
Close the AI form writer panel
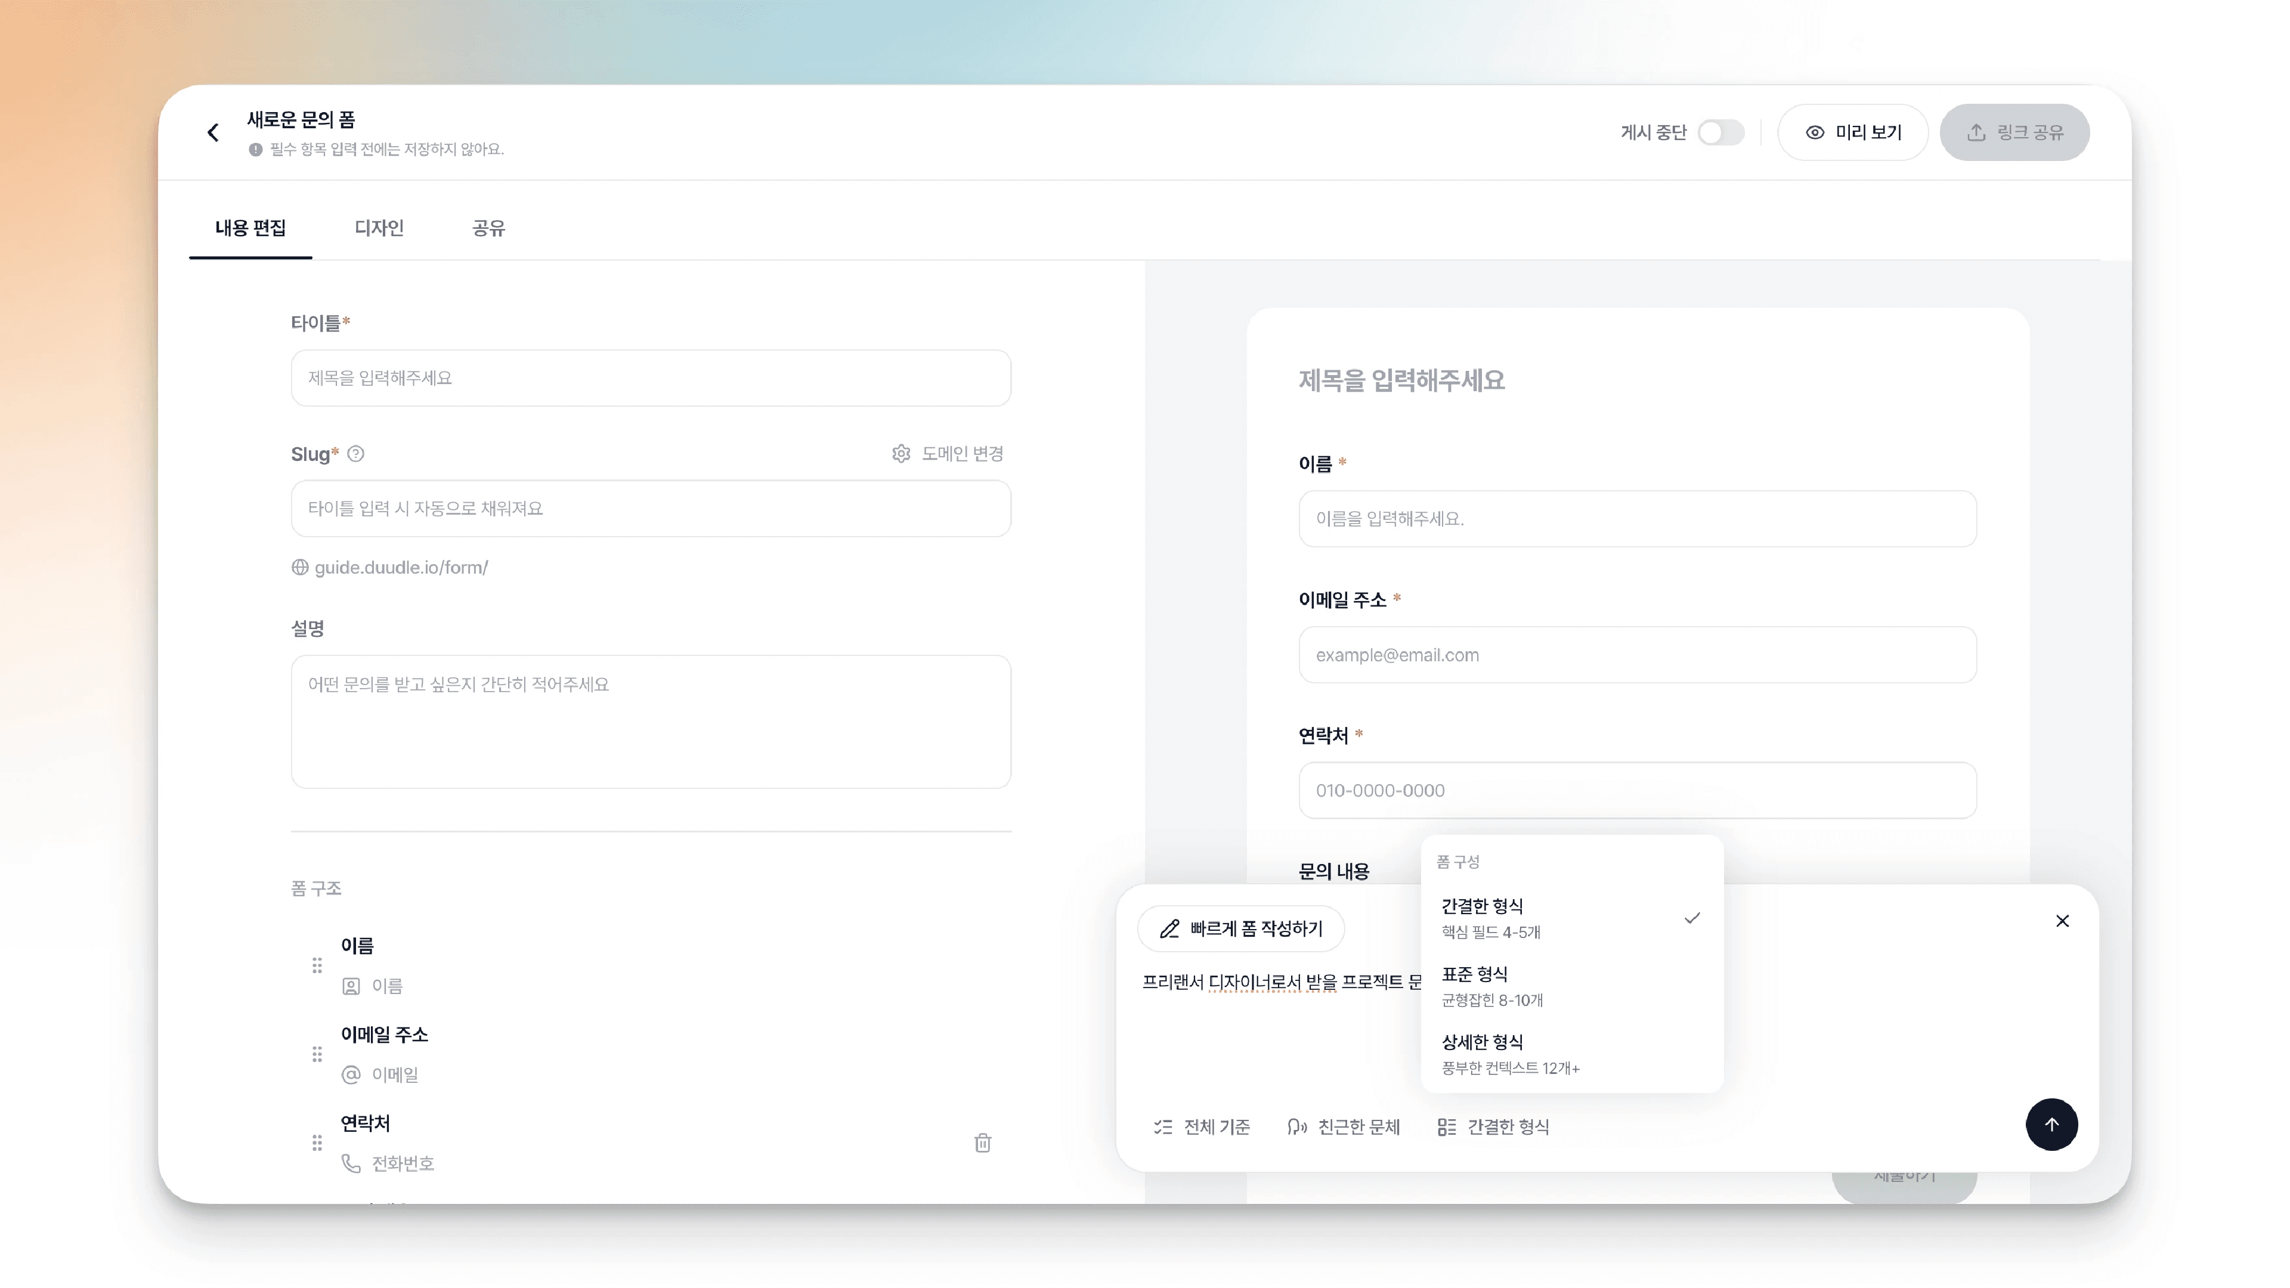pos(2062,921)
